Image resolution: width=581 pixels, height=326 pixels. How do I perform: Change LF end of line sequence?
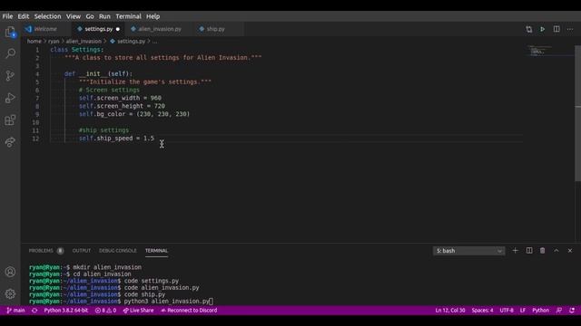click(x=523, y=311)
